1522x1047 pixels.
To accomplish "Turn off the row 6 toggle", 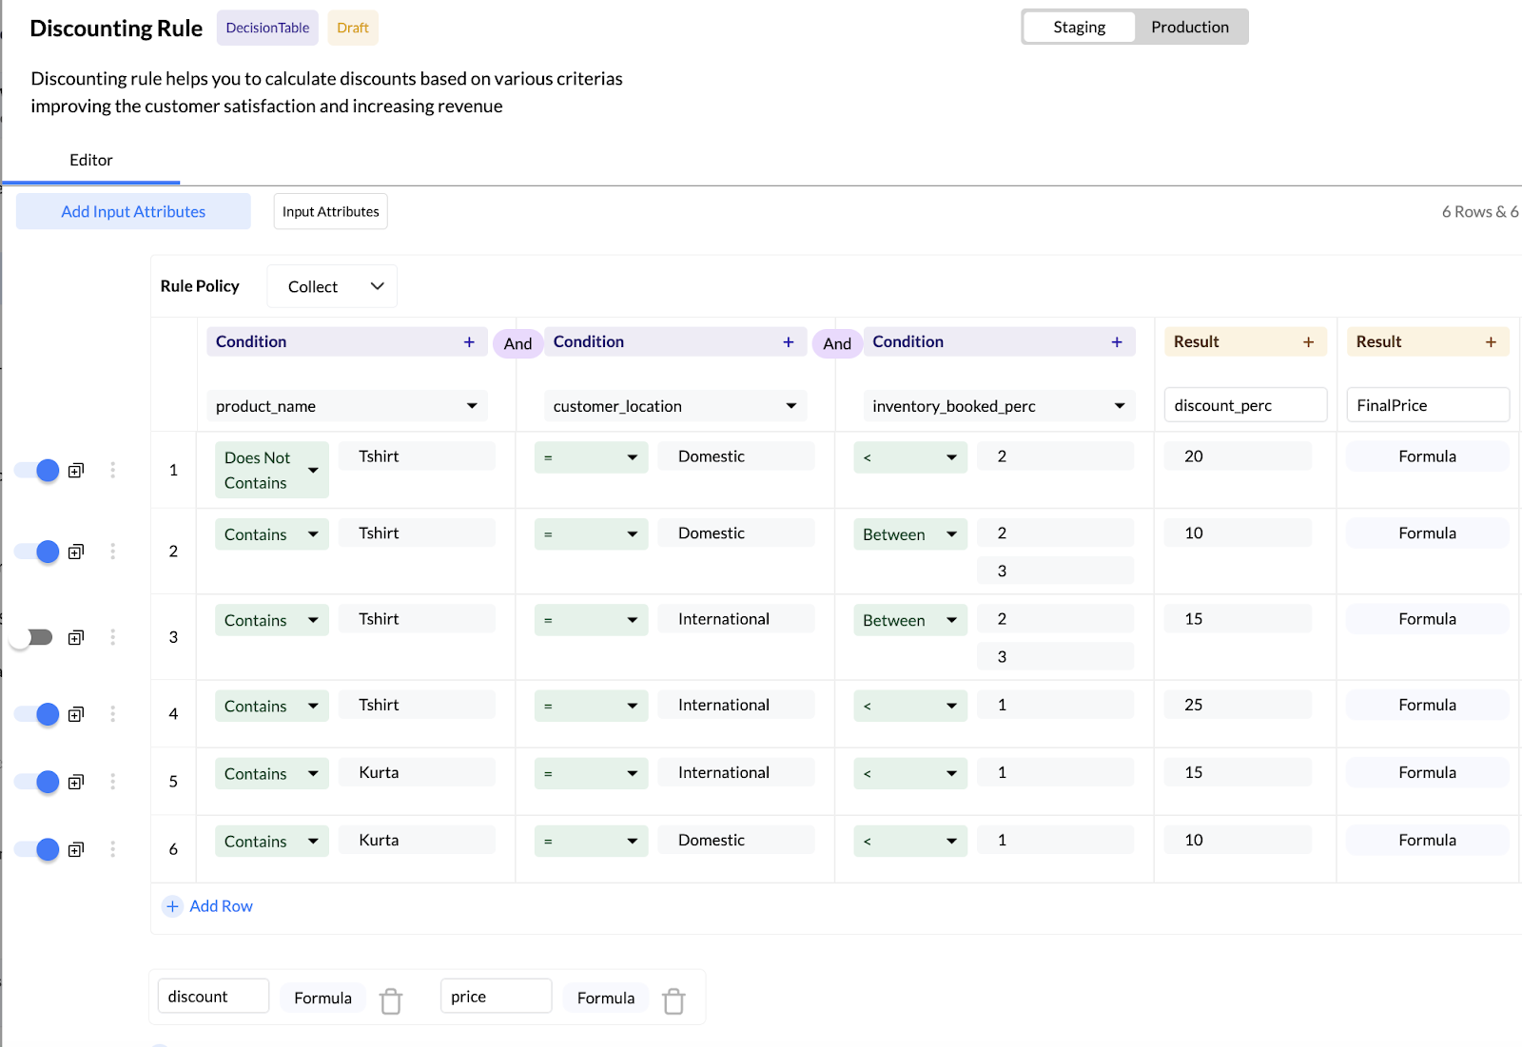I will (x=38, y=849).
